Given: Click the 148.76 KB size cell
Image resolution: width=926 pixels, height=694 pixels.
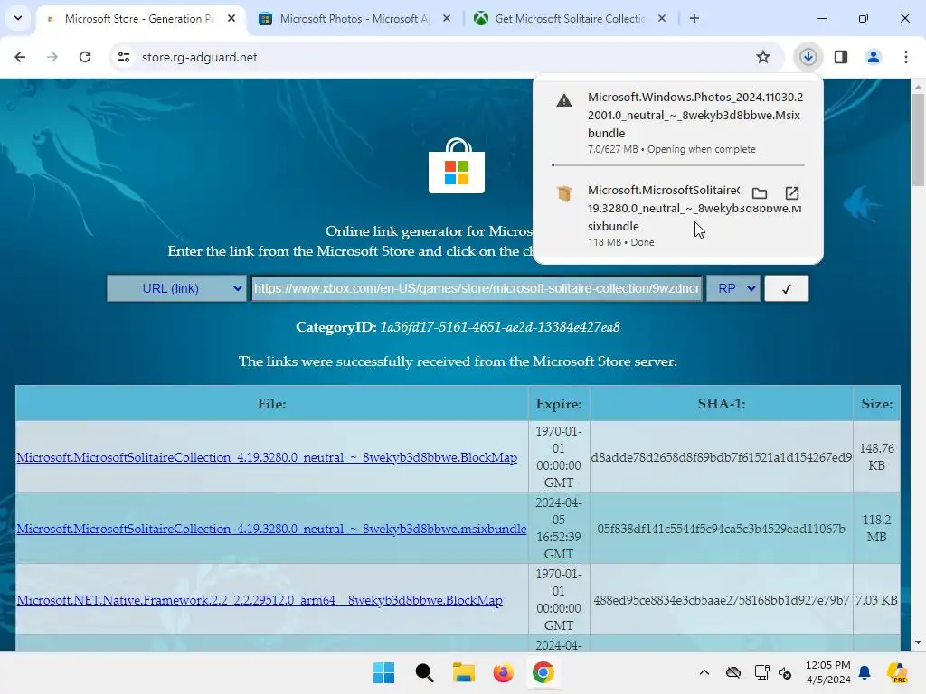Looking at the screenshot, I should (876, 456).
